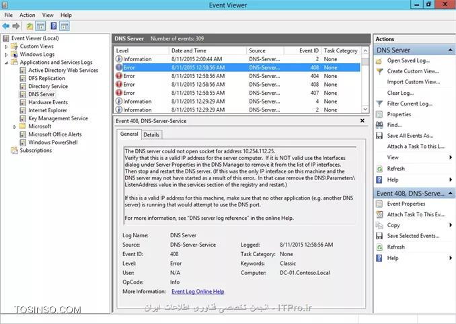The image size is (456, 324).
Task: Sort events by Date and Time column header
Action: (x=208, y=50)
